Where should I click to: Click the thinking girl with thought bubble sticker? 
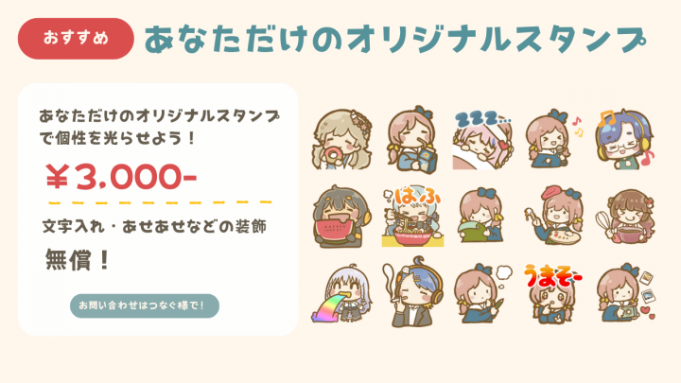point(483,293)
